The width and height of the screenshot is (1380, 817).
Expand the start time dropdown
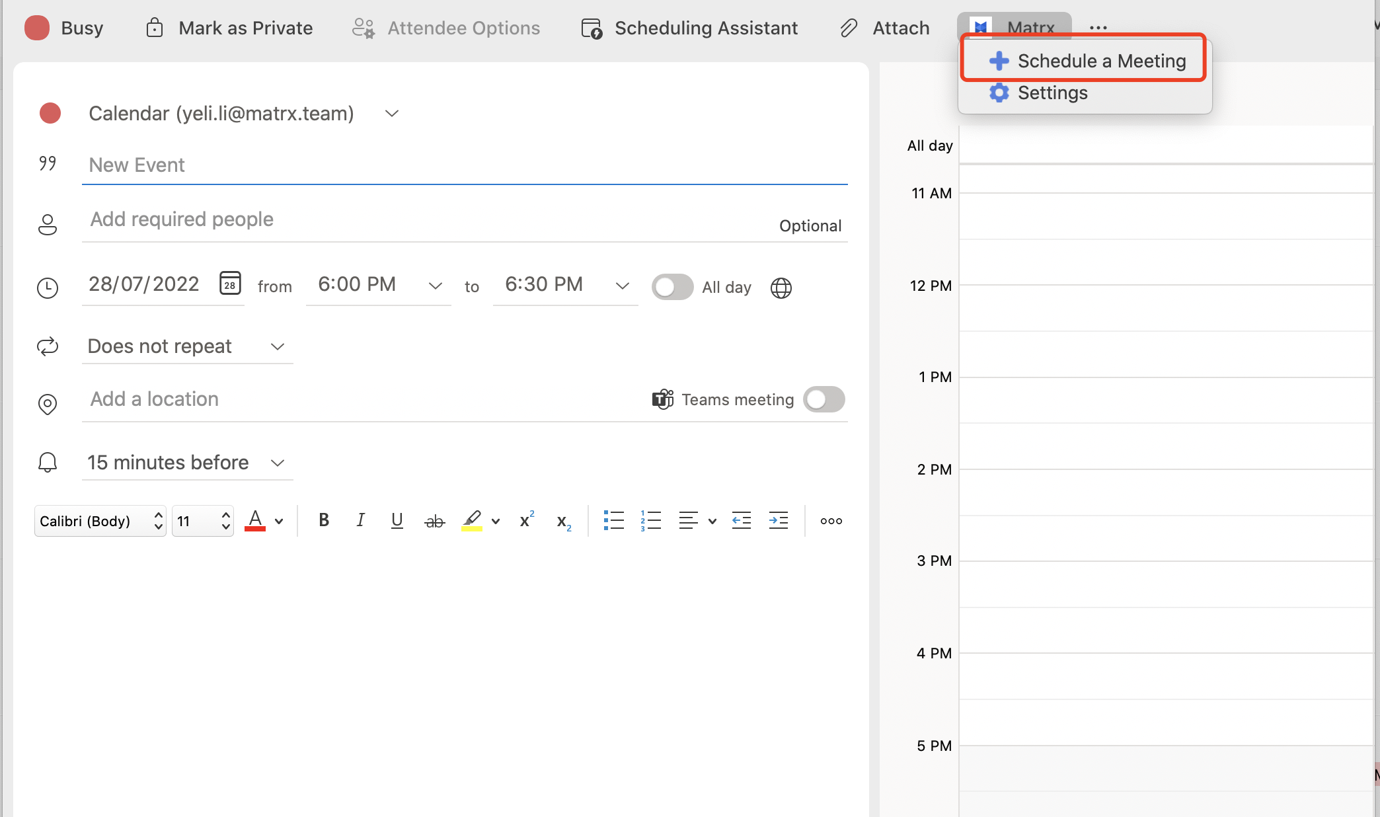coord(435,286)
